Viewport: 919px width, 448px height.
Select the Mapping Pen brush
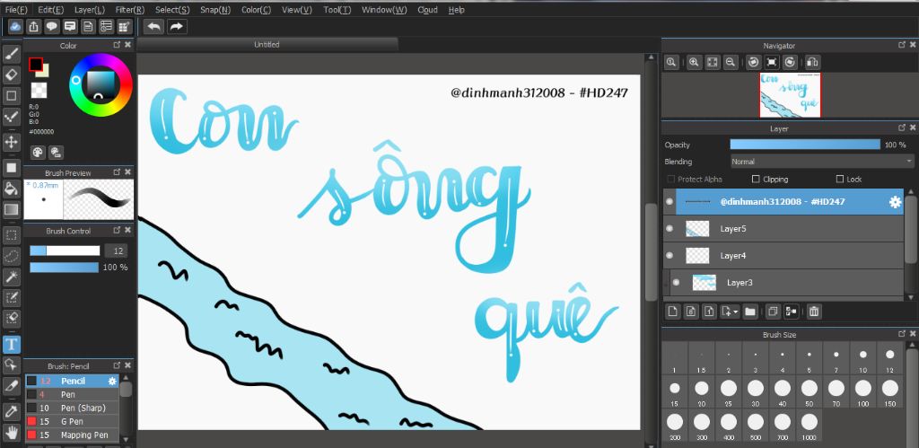[x=72, y=435]
